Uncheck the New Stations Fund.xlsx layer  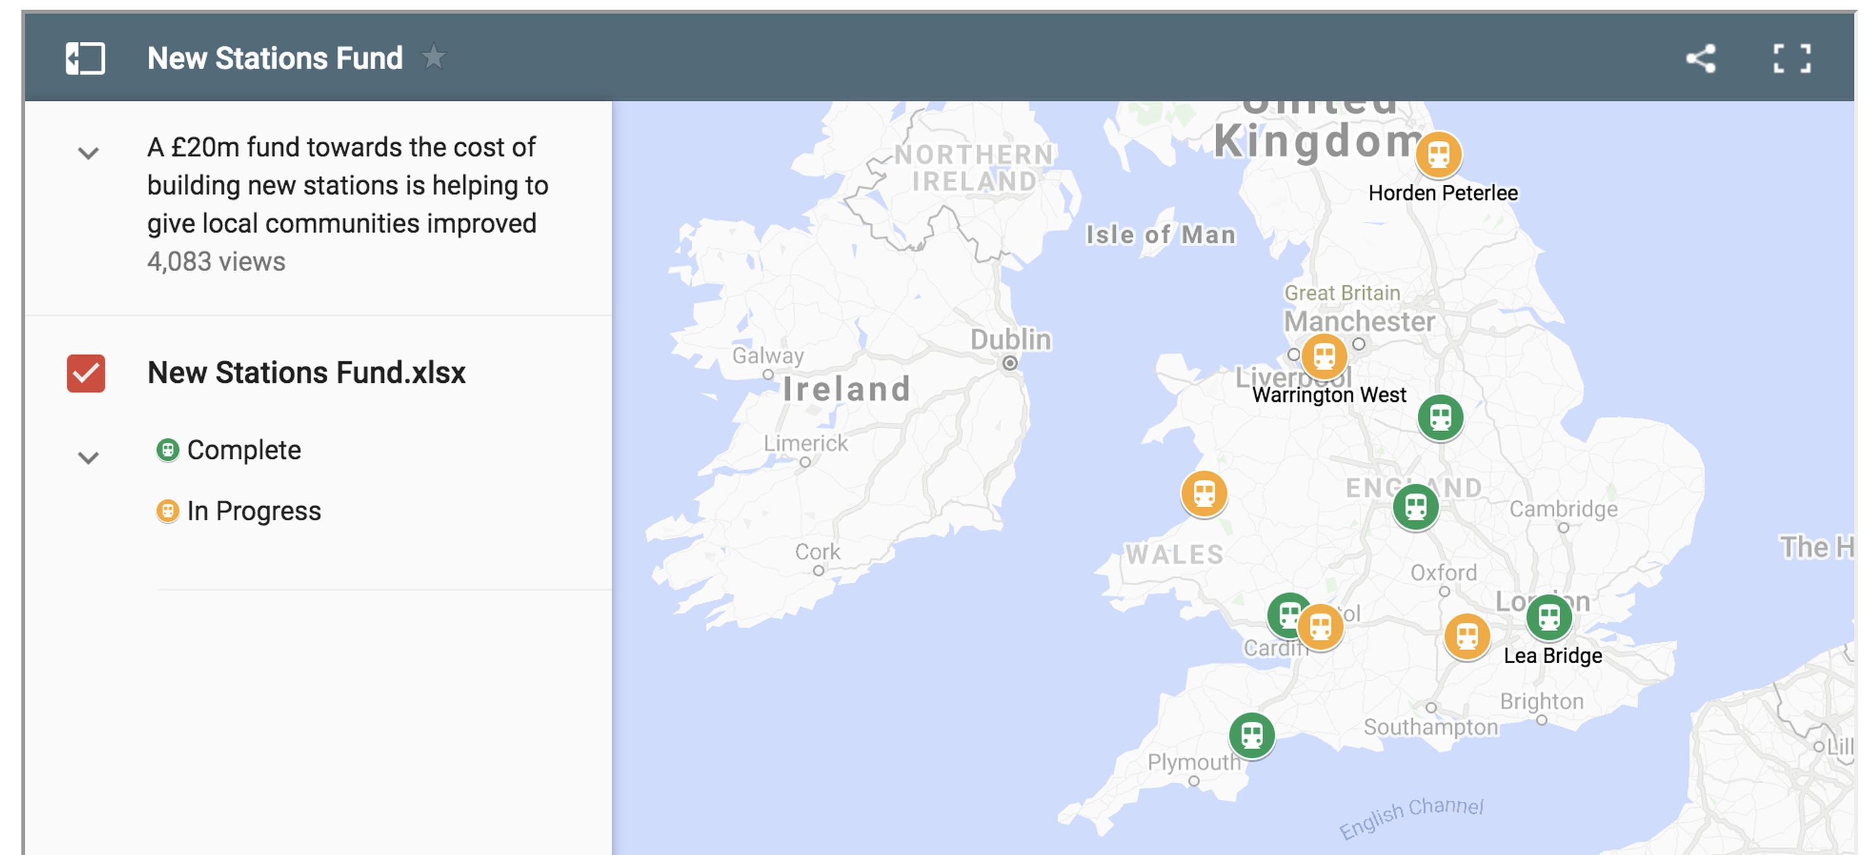coord(86,373)
